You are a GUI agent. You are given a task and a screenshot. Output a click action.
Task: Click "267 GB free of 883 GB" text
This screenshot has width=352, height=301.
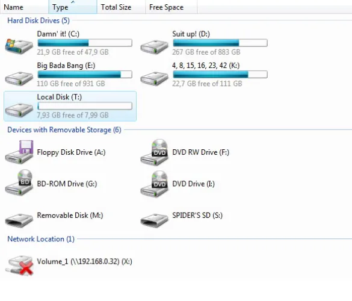206,52
